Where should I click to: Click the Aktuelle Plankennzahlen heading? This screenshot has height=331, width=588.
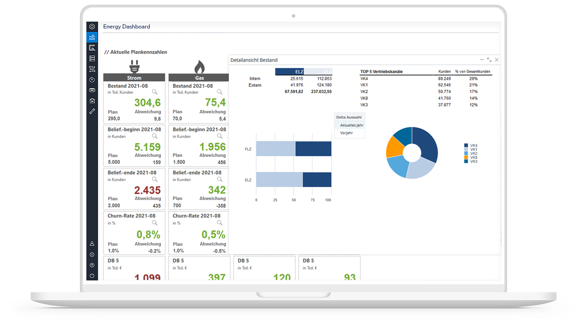click(x=136, y=52)
